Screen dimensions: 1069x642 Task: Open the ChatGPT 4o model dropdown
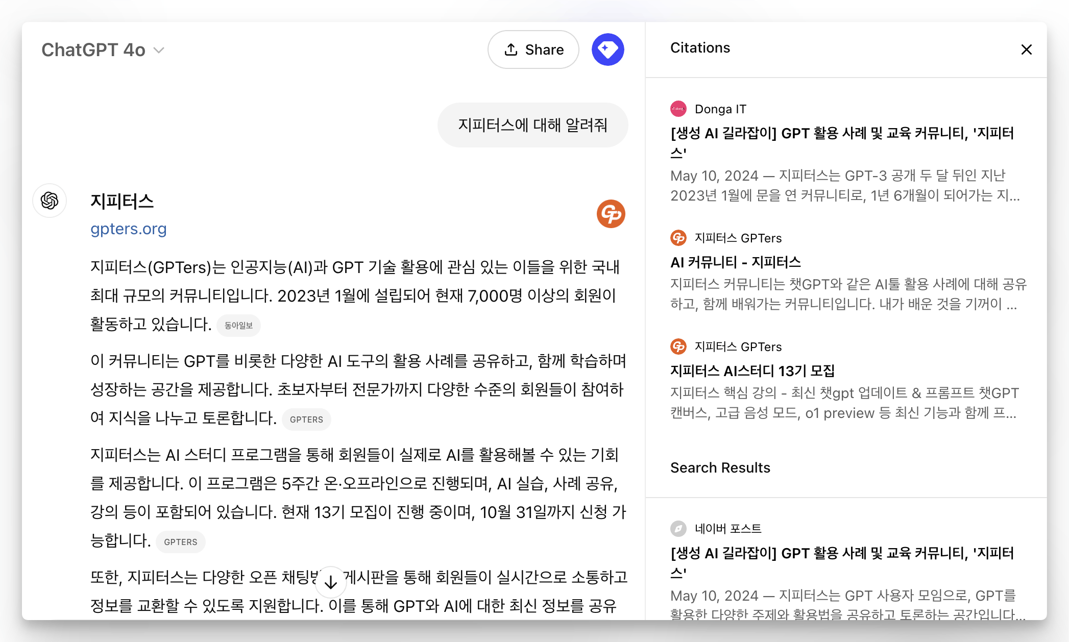[103, 50]
